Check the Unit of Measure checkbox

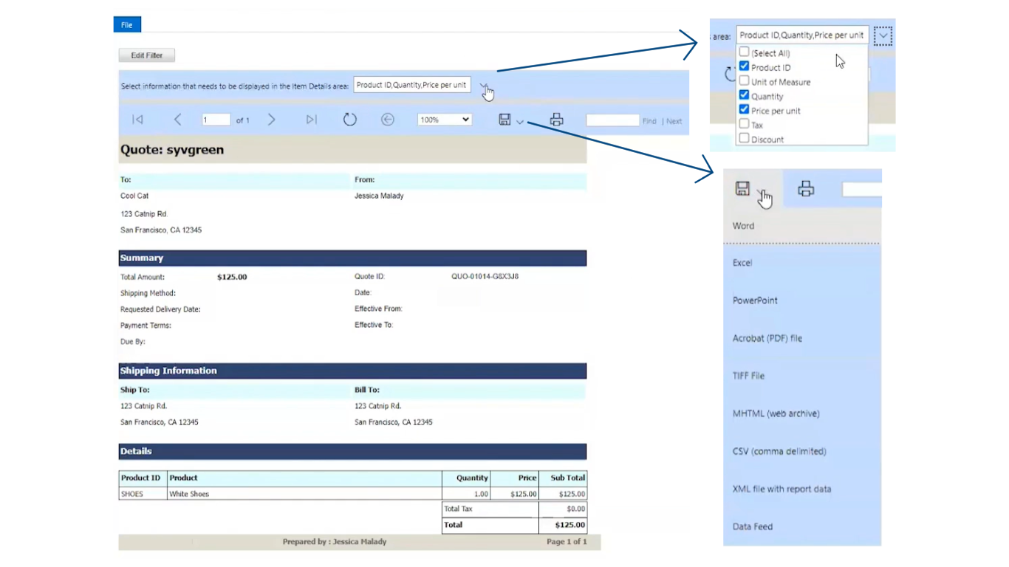point(744,81)
